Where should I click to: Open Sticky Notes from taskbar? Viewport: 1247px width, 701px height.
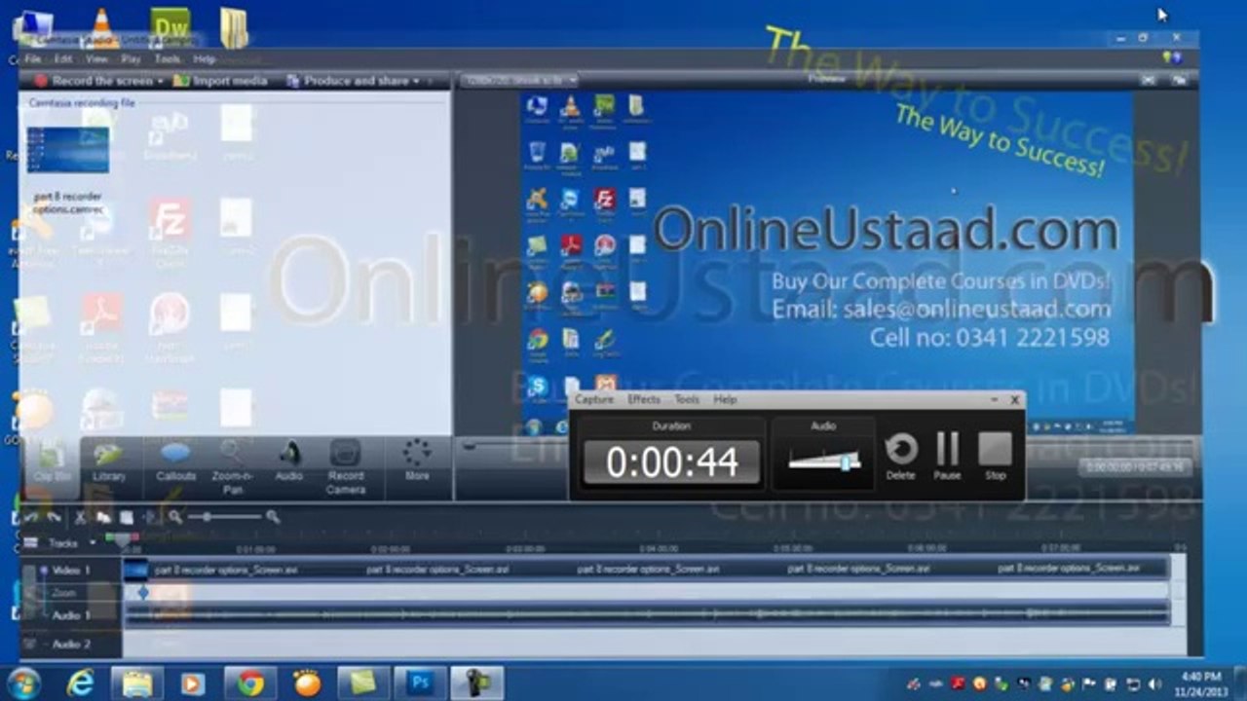click(363, 683)
